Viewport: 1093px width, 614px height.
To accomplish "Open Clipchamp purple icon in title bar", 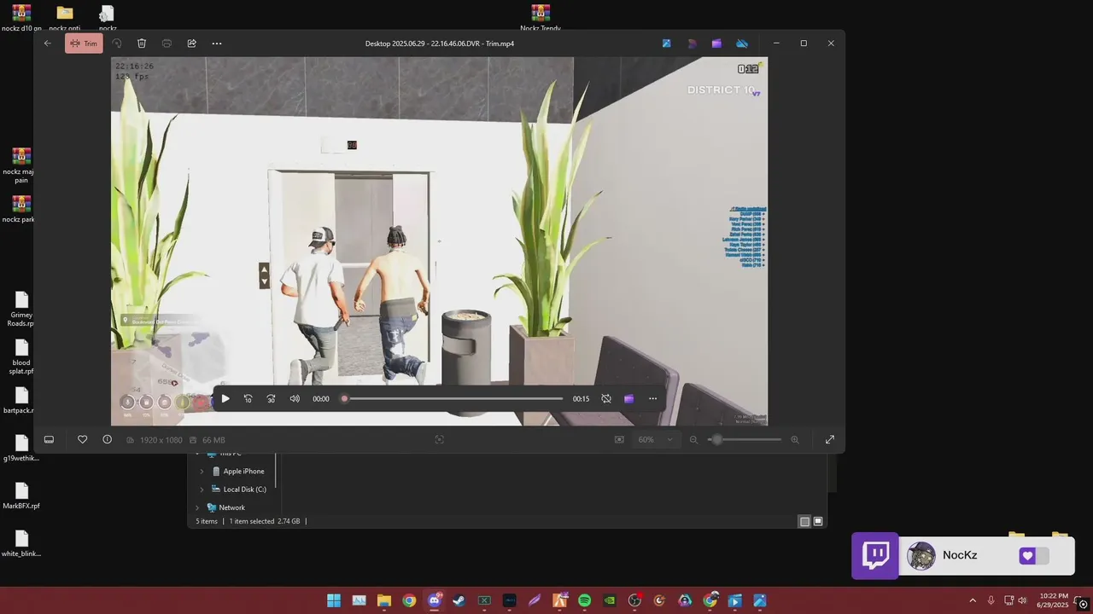I will (x=716, y=43).
